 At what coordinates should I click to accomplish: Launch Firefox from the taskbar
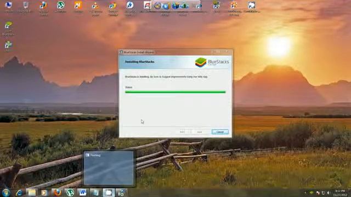(x=57, y=193)
